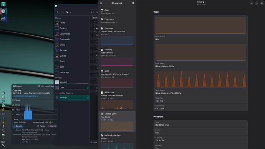The image size is (265, 149).
Task: Click the brightness sun tray icon
Action: (3, 122)
